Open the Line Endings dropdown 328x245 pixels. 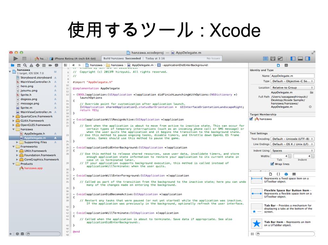292,144
